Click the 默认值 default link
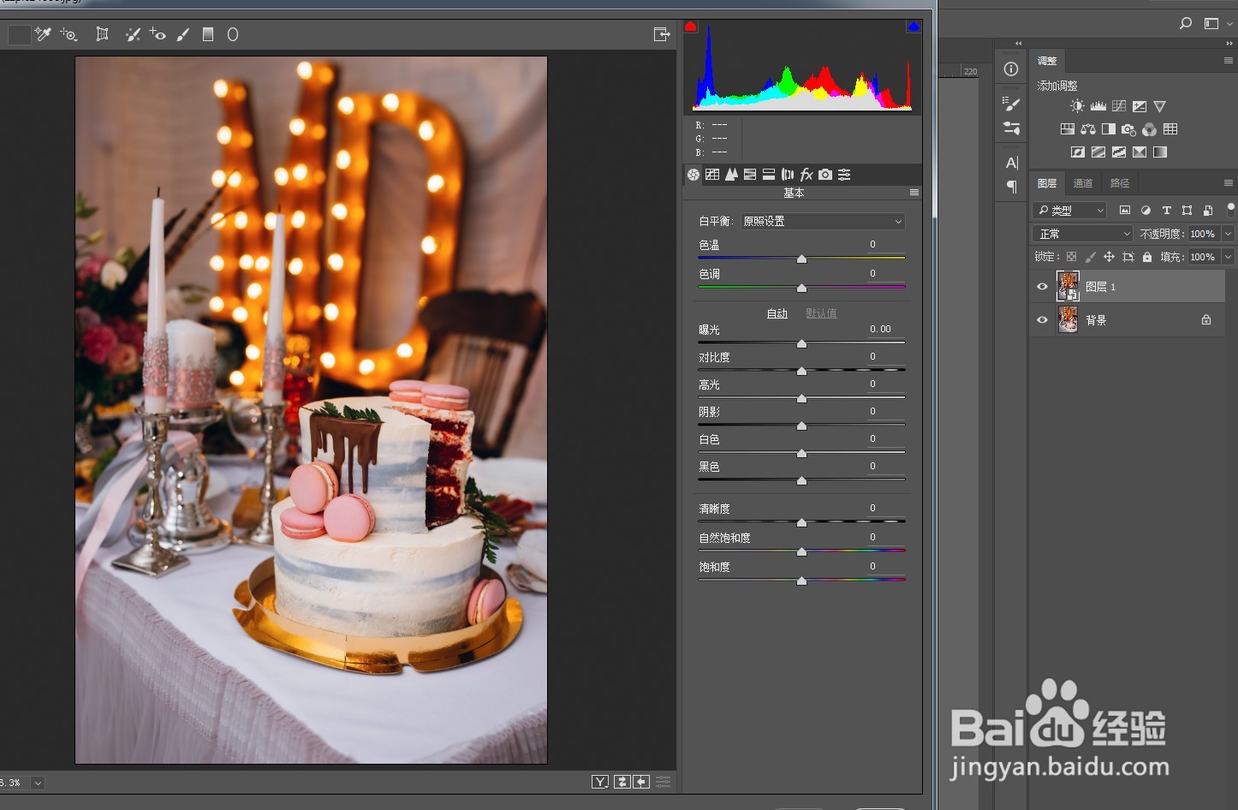 pyautogui.click(x=821, y=313)
